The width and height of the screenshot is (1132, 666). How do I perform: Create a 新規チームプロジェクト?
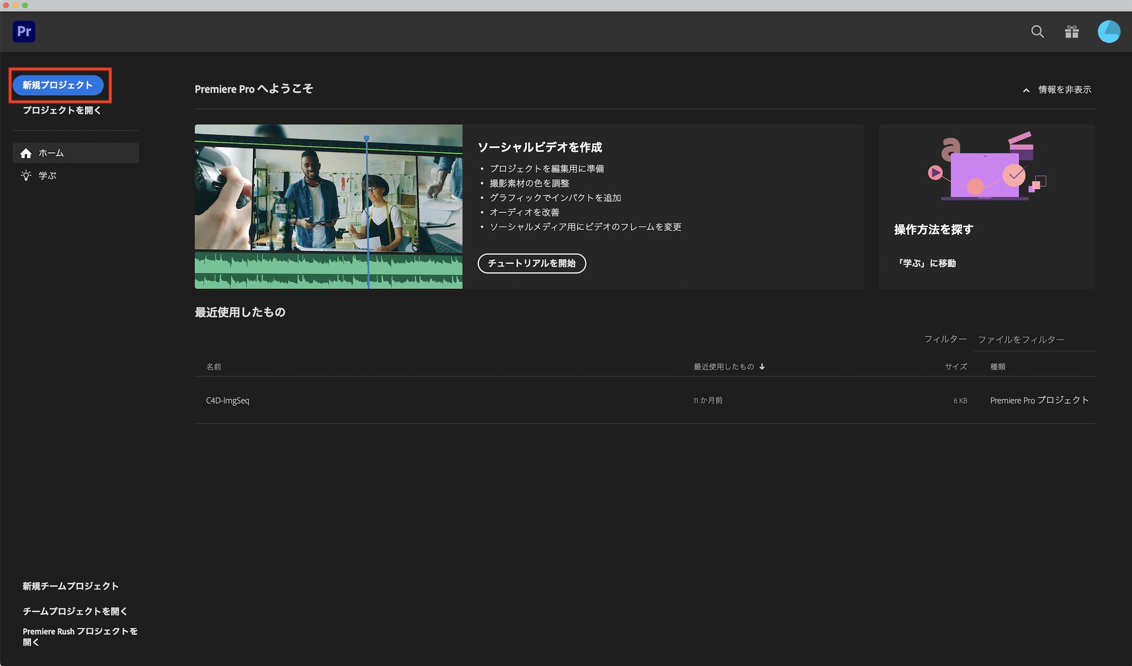70,586
